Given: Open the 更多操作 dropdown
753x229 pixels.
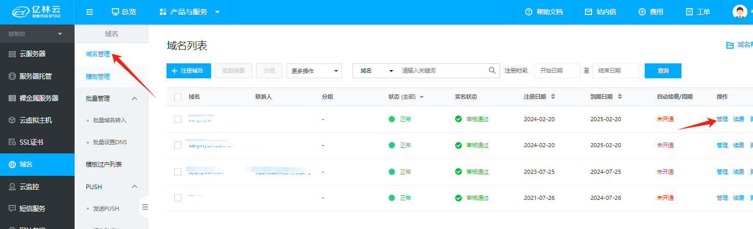Looking at the screenshot, I should click(x=314, y=71).
